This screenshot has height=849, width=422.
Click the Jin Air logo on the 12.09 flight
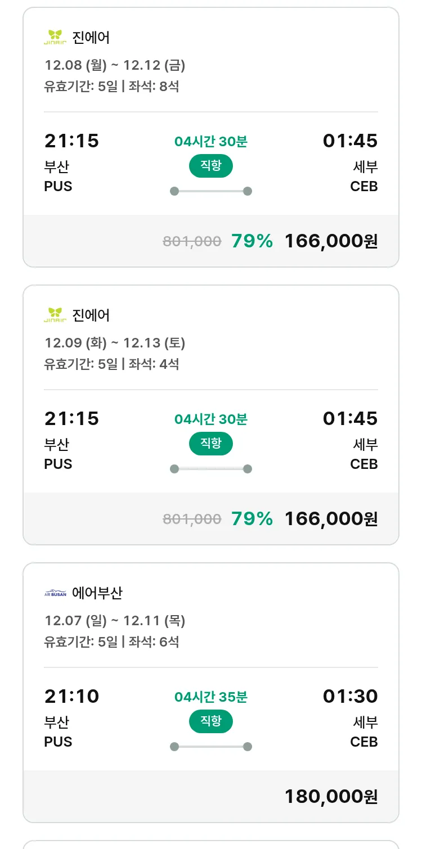[x=55, y=315]
